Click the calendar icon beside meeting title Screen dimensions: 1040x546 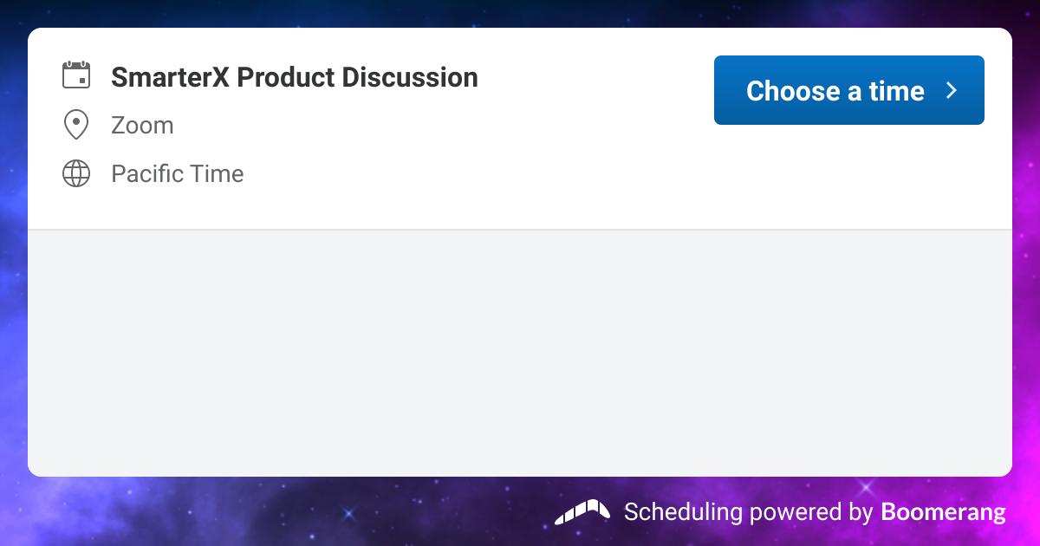point(76,75)
